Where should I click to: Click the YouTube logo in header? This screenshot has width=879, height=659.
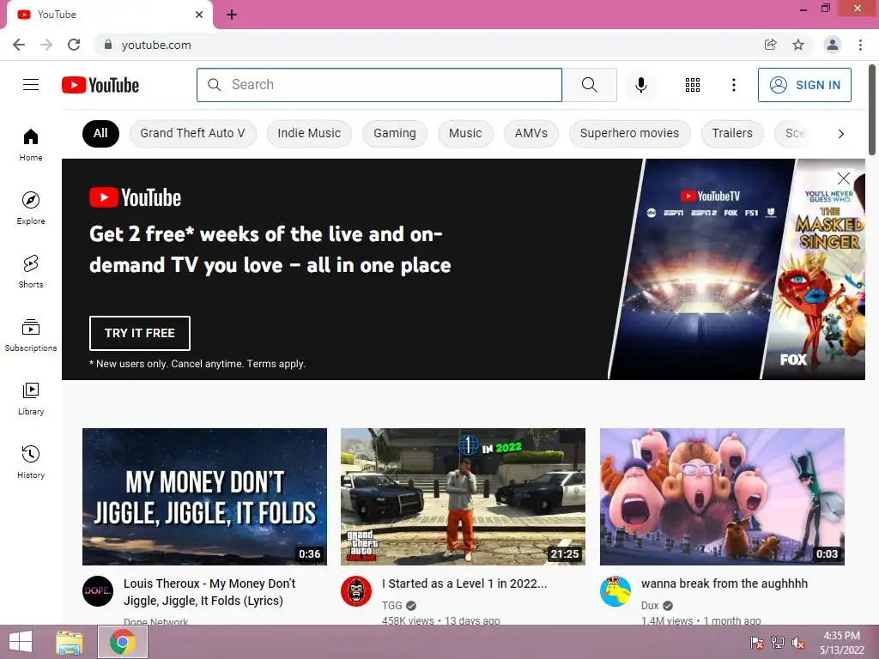pyautogui.click(x=100, y=85)
